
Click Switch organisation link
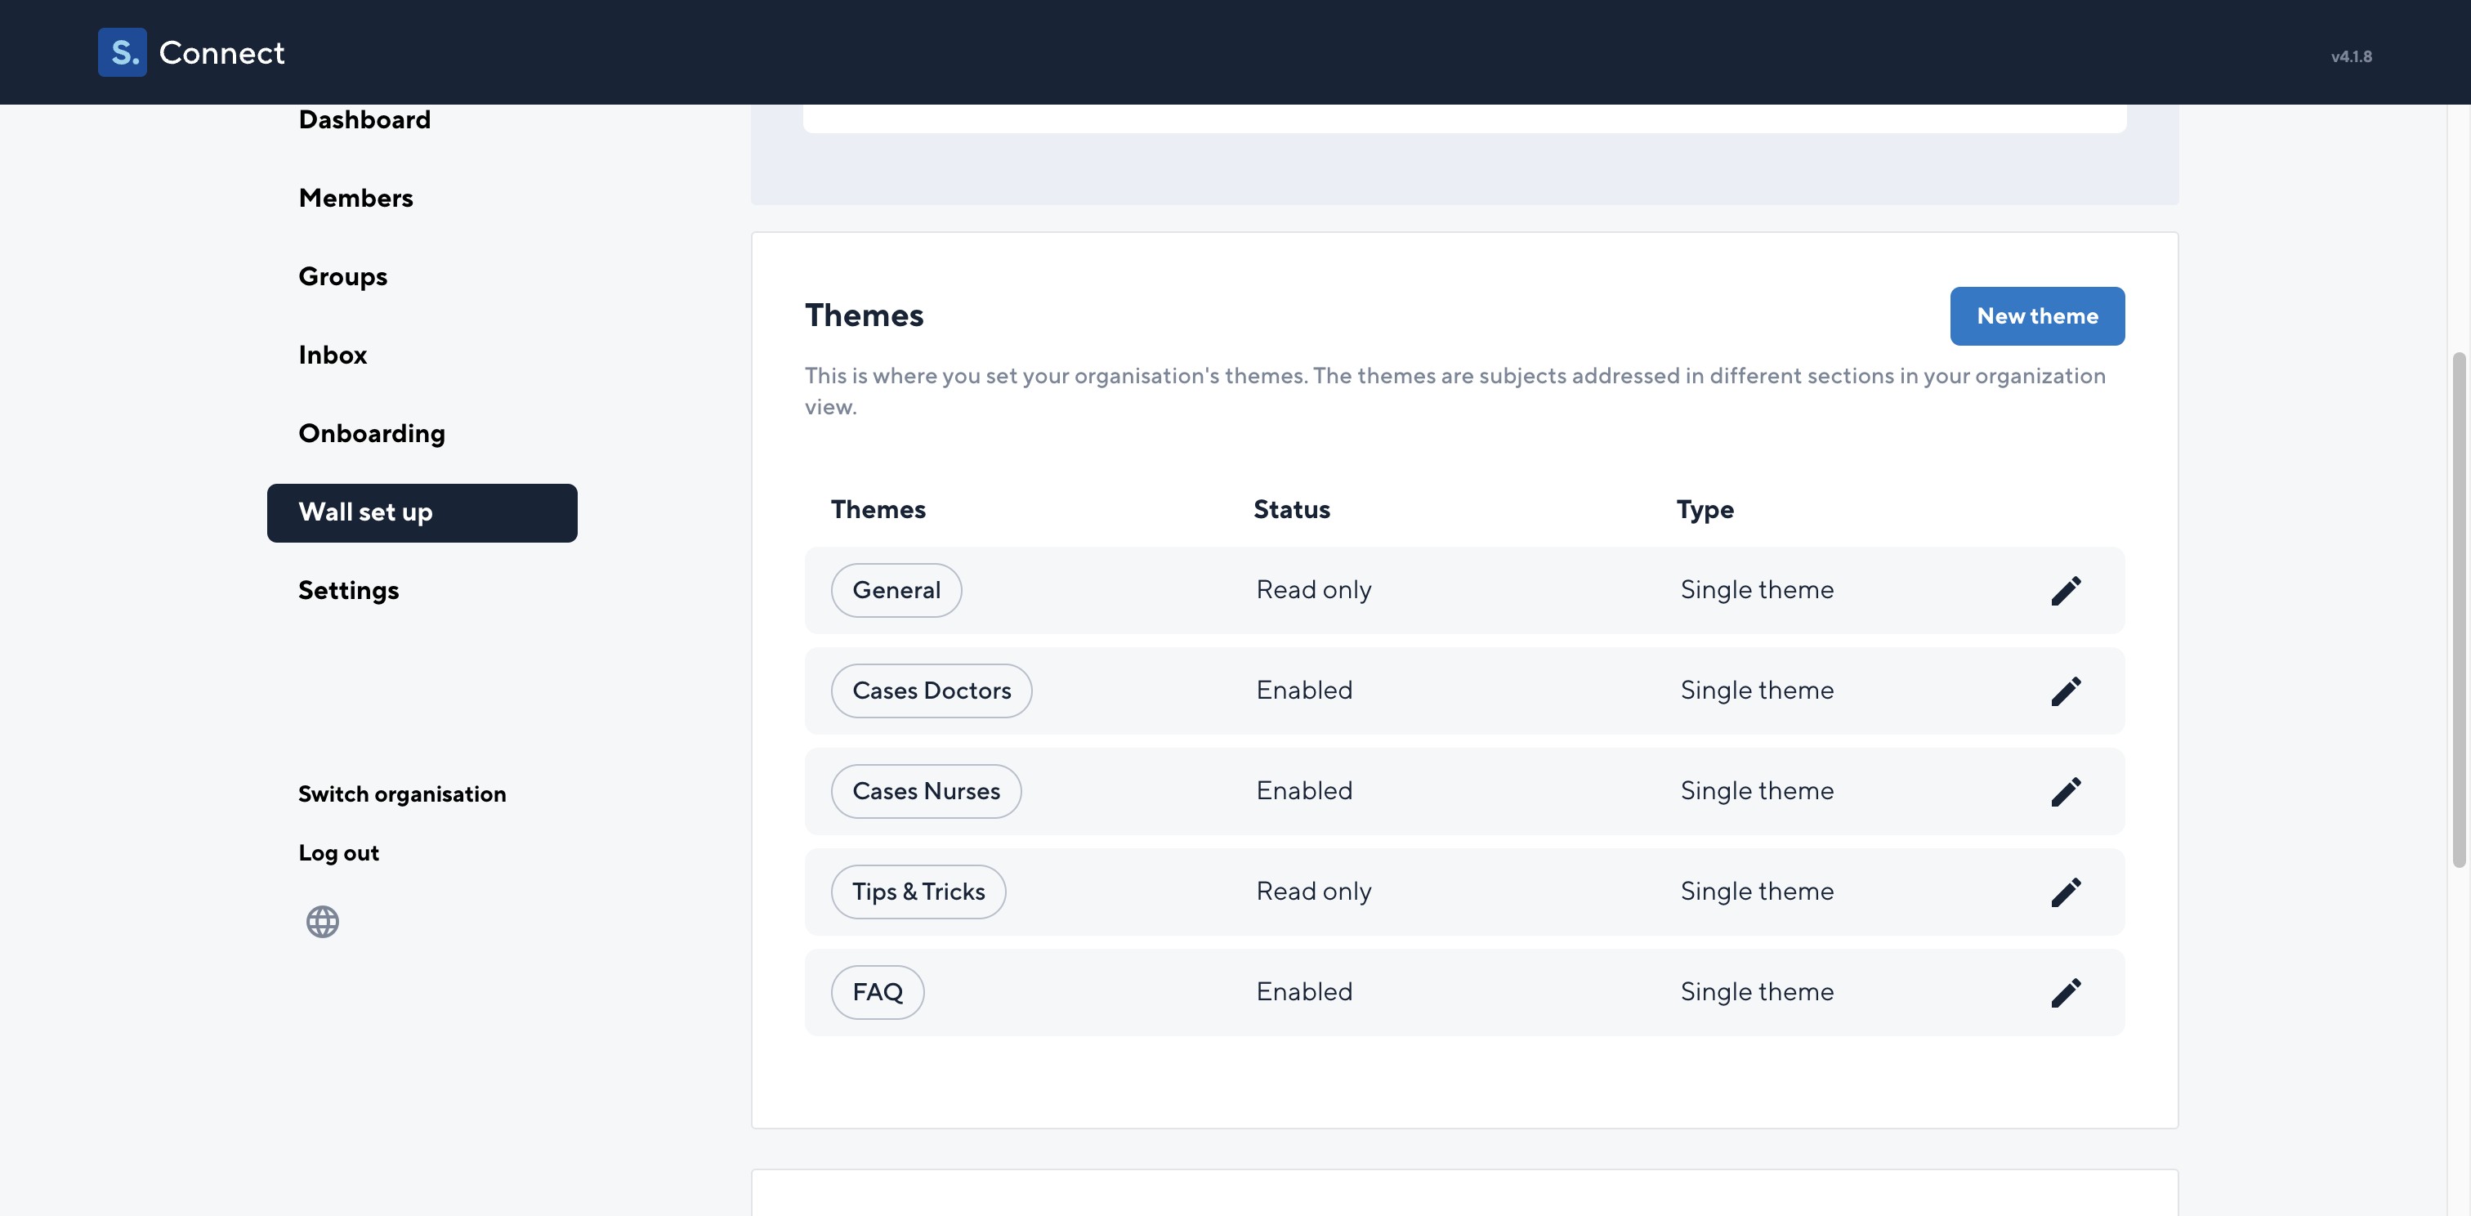[x=402, y=794]
